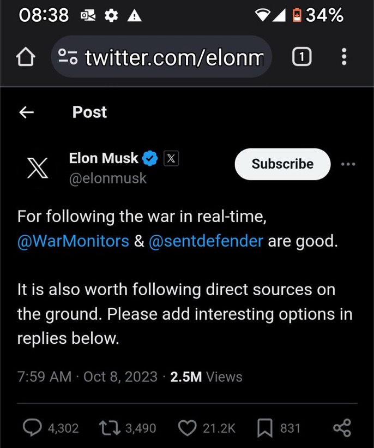This screenshot has height=448, width=374.
Task: Click the blue verified checkmark badge
Action: pos(150,159)
